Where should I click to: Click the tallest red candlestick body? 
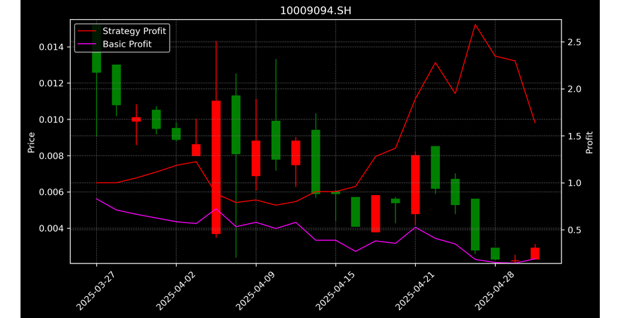pos(216,167)
